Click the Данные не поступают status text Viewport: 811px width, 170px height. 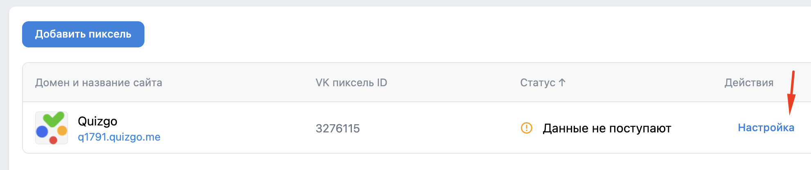click(607, 128)
